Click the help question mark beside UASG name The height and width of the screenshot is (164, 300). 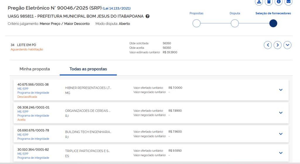coord(148,16)
